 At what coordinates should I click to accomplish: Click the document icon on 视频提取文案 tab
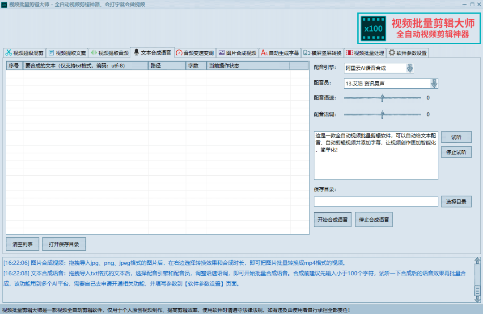[x=51, y=53]
